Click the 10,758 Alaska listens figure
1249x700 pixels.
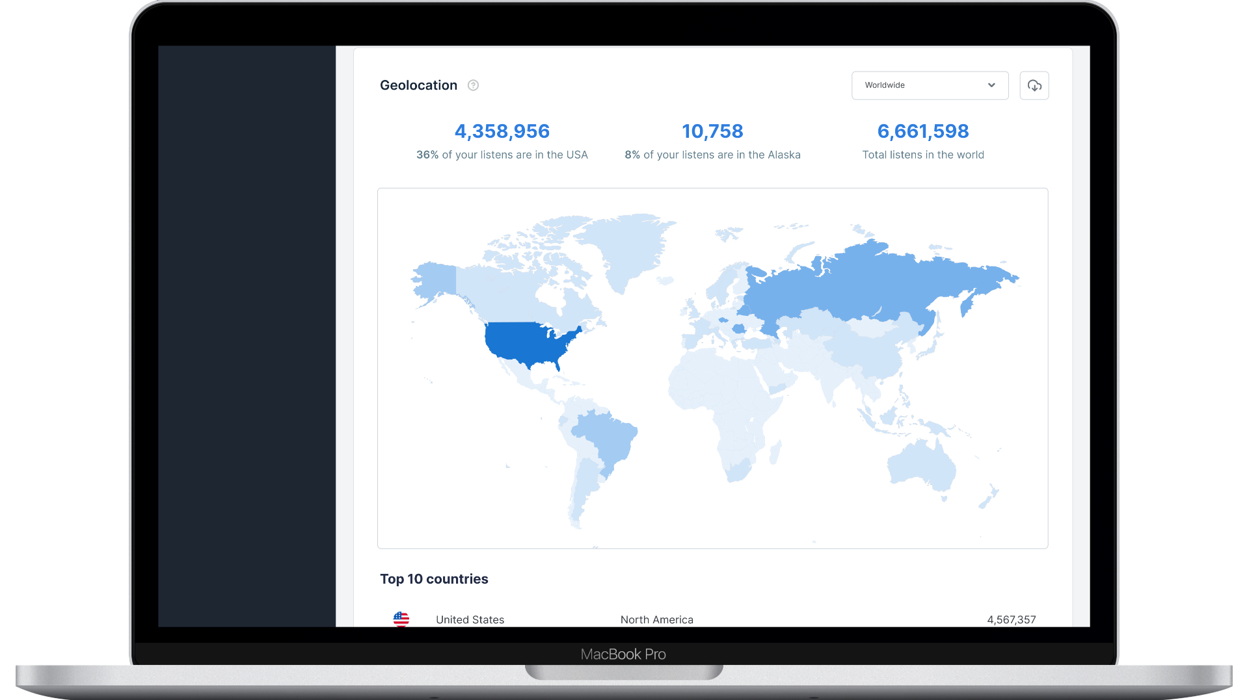click(712, 131)
